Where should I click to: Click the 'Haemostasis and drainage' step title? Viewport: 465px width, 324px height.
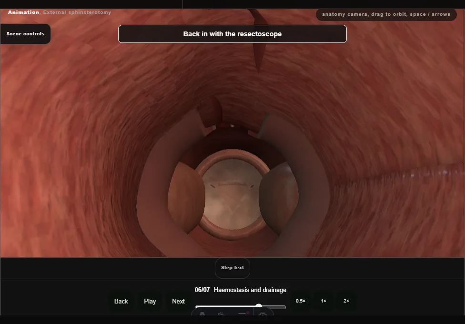(250, 290)
